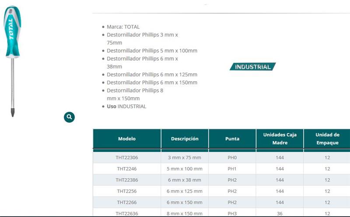This screenshot has width=350, height=217.
Task: Click the Marca: TOTAL bullet text
Action: (x=123, y=27)
